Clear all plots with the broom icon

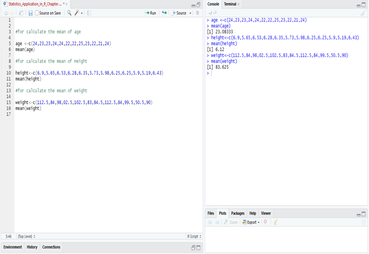point(276,222)
